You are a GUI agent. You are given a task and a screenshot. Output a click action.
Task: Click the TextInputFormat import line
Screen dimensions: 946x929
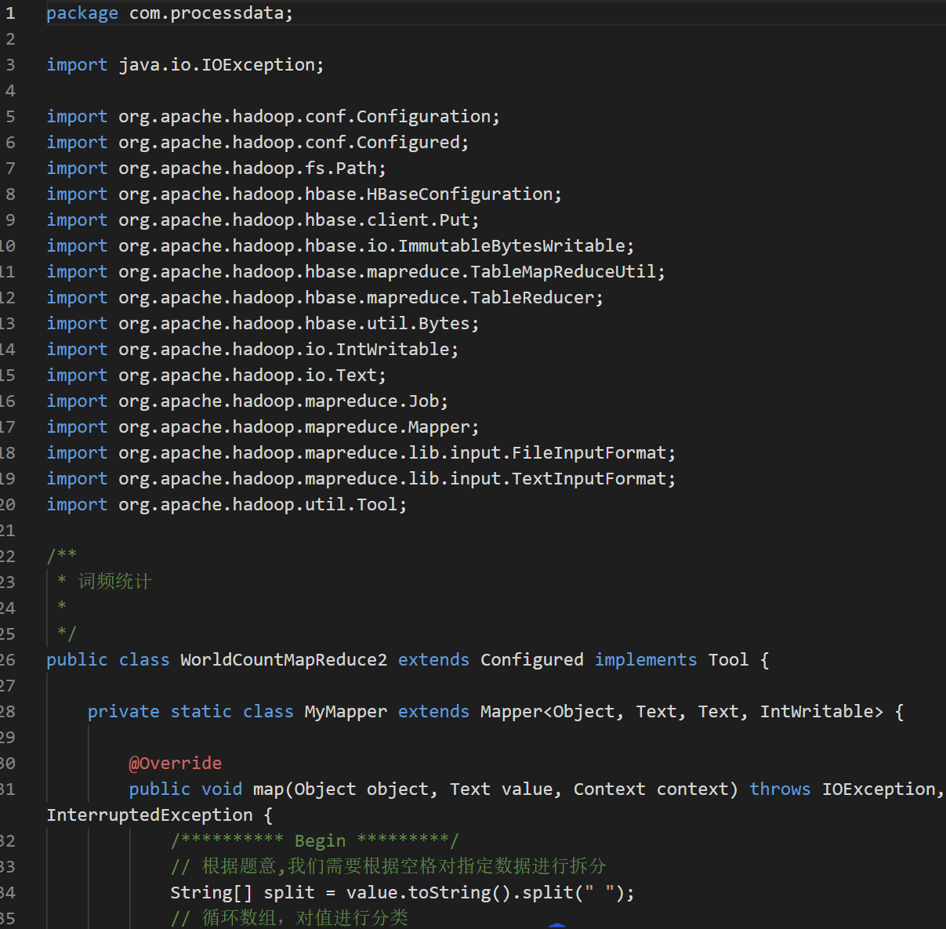tap(361, 479)
